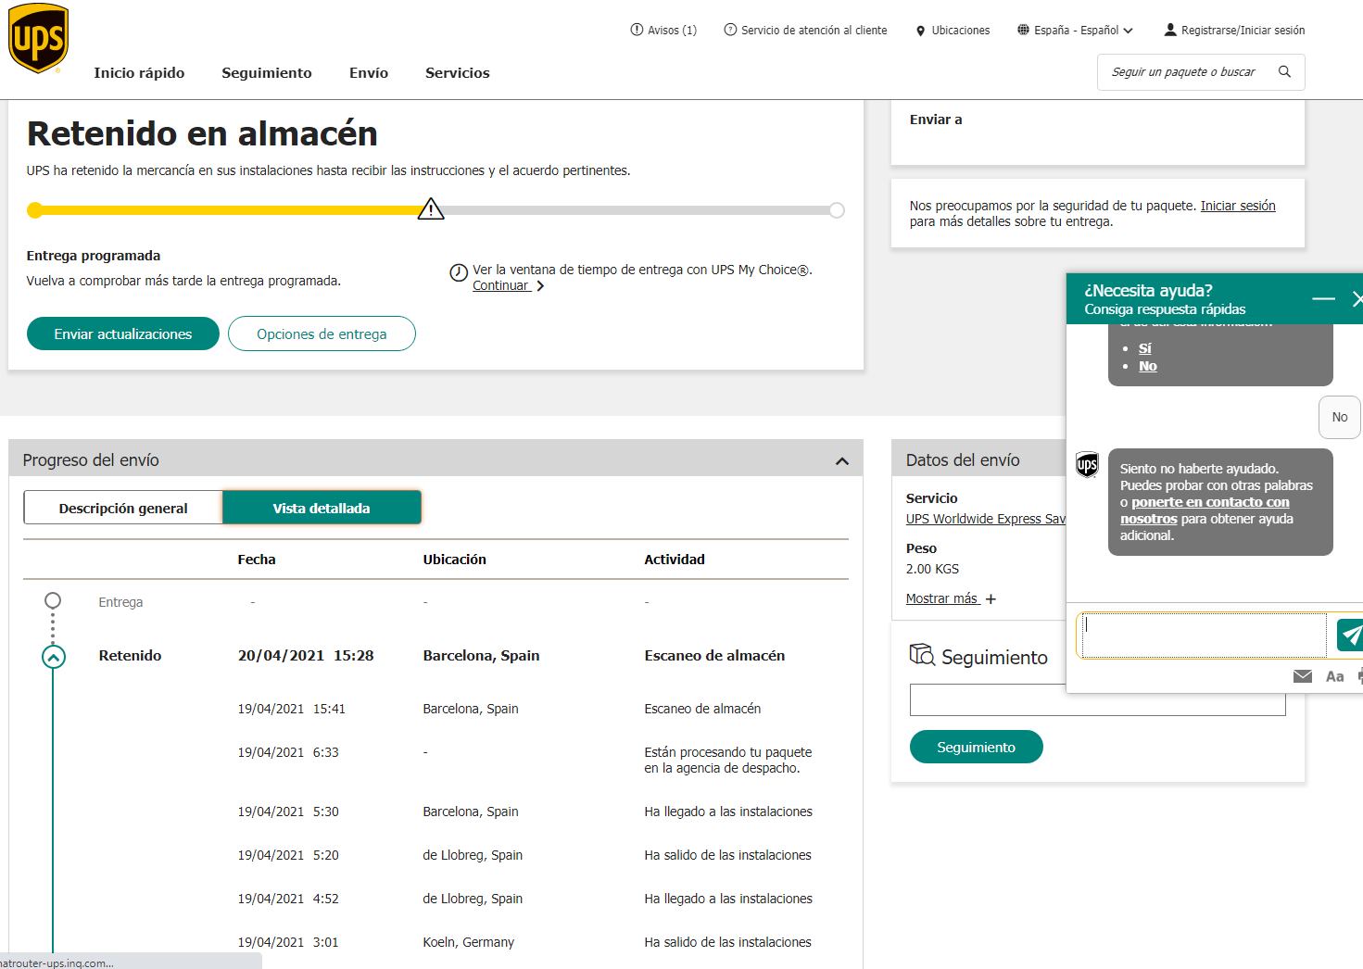
Task: Minimize the ¿Necesita ayuda? chat panel
Action: click(x=1323, y=298)
